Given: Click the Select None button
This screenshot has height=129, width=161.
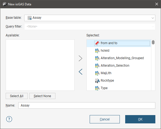Looking at the screenshot, I should (42, 96).
